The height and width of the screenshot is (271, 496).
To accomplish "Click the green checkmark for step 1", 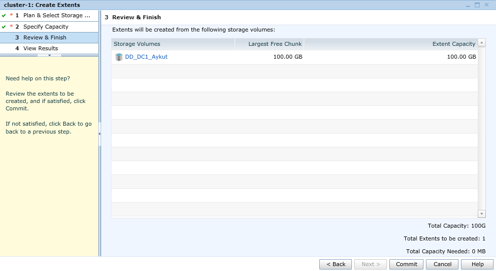I will tap(4, 15).
